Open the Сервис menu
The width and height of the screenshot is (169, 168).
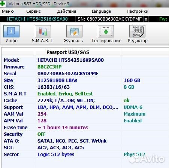33,11
